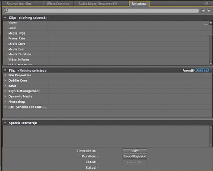The image size is (213, 171).
Task: Select the Video In Point row
Action: coord(106,60)
